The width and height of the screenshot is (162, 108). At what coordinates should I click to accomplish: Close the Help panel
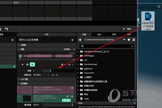(134, 103)
